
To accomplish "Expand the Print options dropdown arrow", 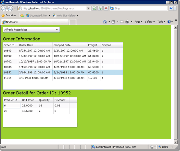I will click(132, 22).
